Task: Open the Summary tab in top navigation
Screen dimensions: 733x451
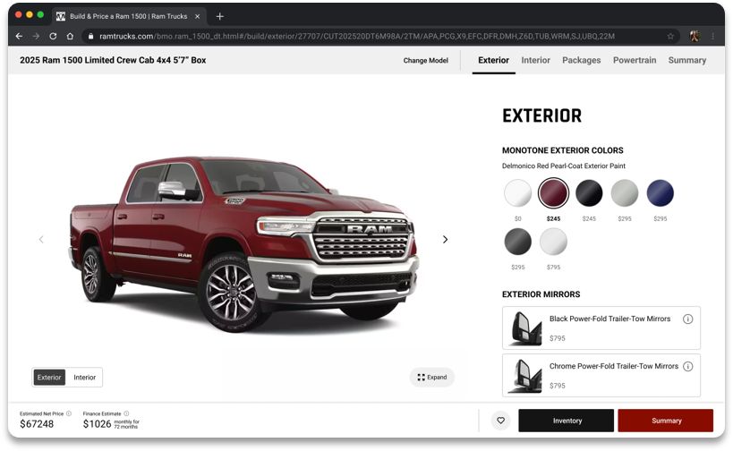Action: pyautogui.click(x=686, y=60)
